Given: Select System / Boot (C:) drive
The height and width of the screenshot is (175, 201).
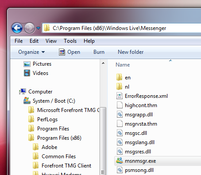Looking at the screenshot, I should (54, 101).
